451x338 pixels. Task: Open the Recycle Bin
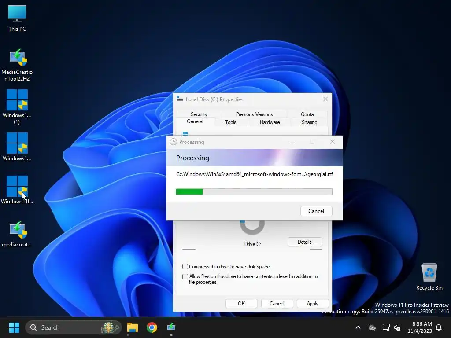click(429, 276)
